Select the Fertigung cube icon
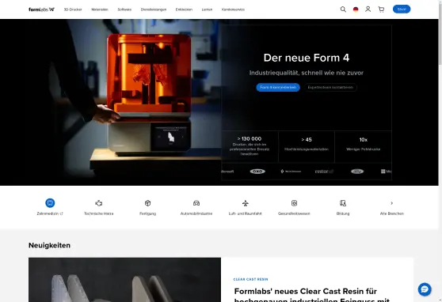This screenshot has height=302, width=442. coord(147,203)
